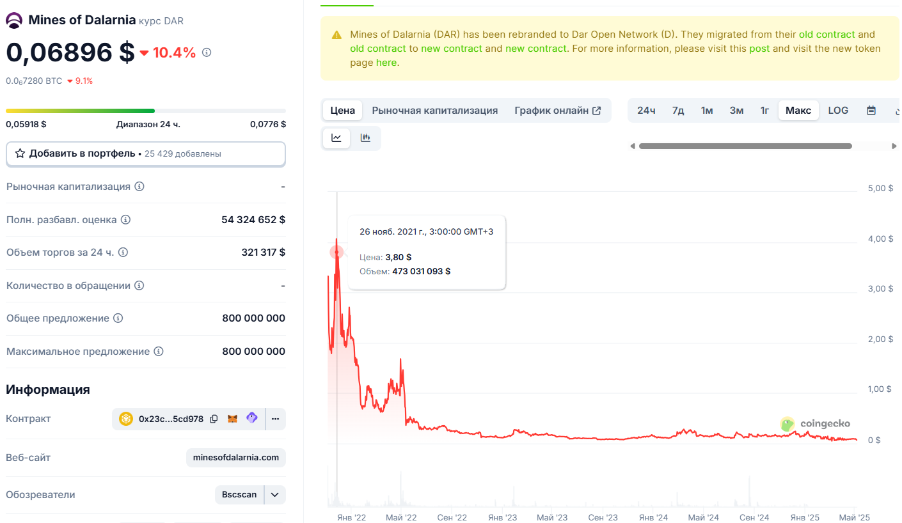
Task: Select the 1г time range
Action: (x=764, y=111)
